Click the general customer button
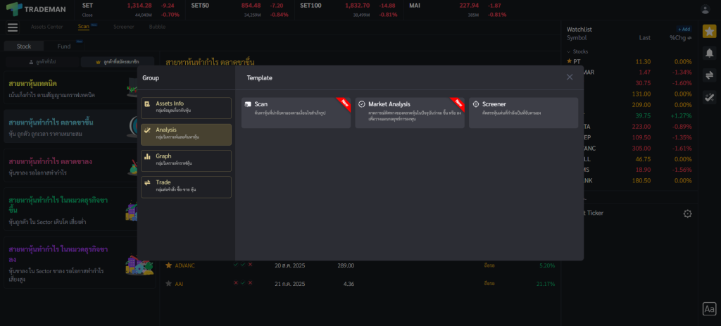The height and width of the screenshot is (326, 721). [x=42, y=62]
